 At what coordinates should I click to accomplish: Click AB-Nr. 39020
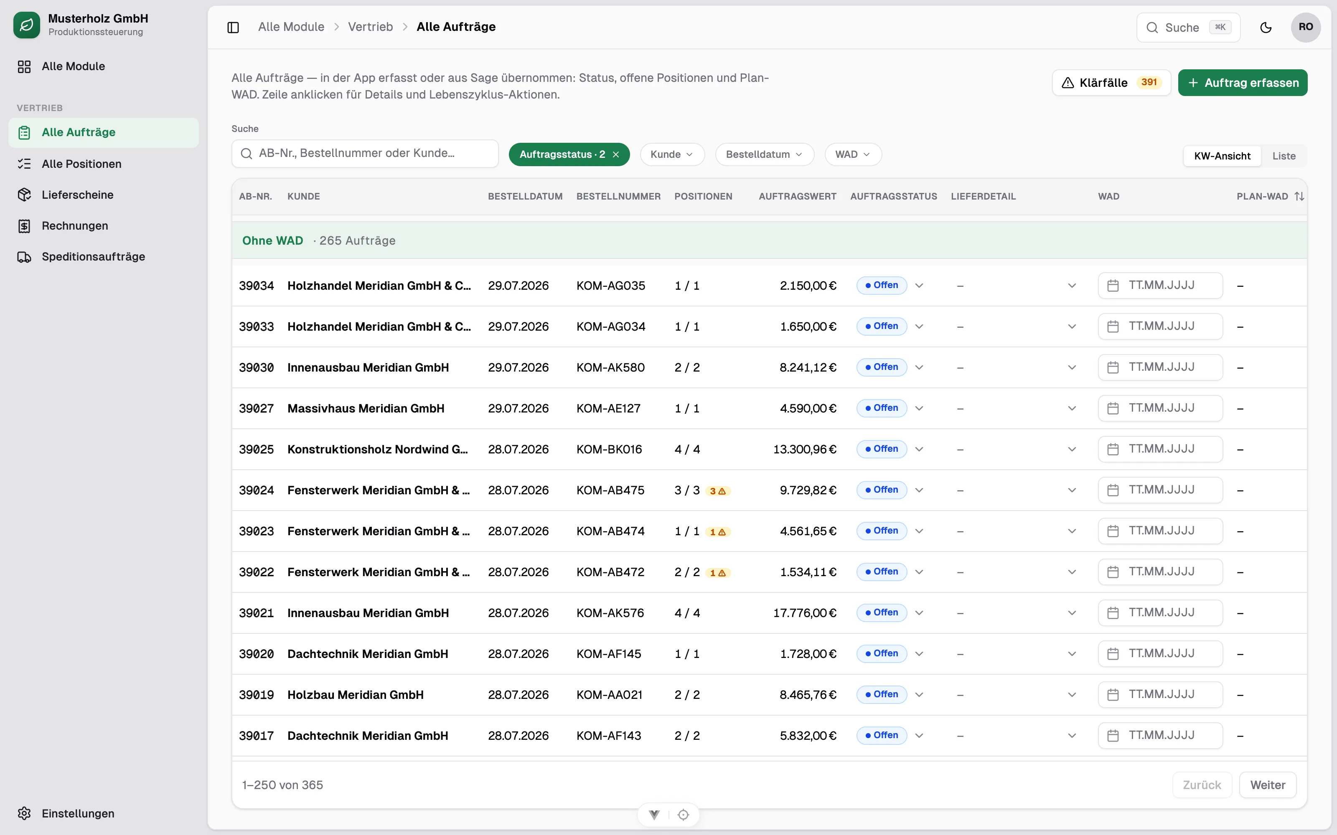[x=257, y=654]
